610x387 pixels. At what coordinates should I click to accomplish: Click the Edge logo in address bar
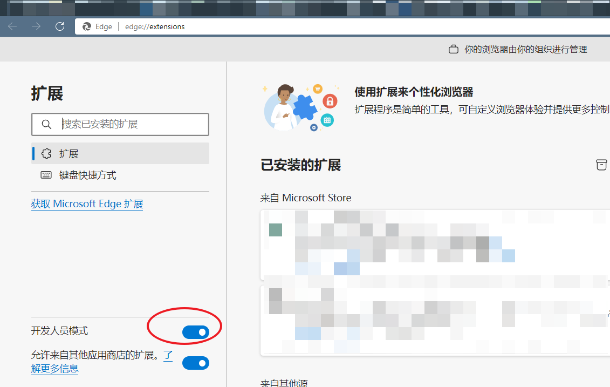click(x=87, y=26)
